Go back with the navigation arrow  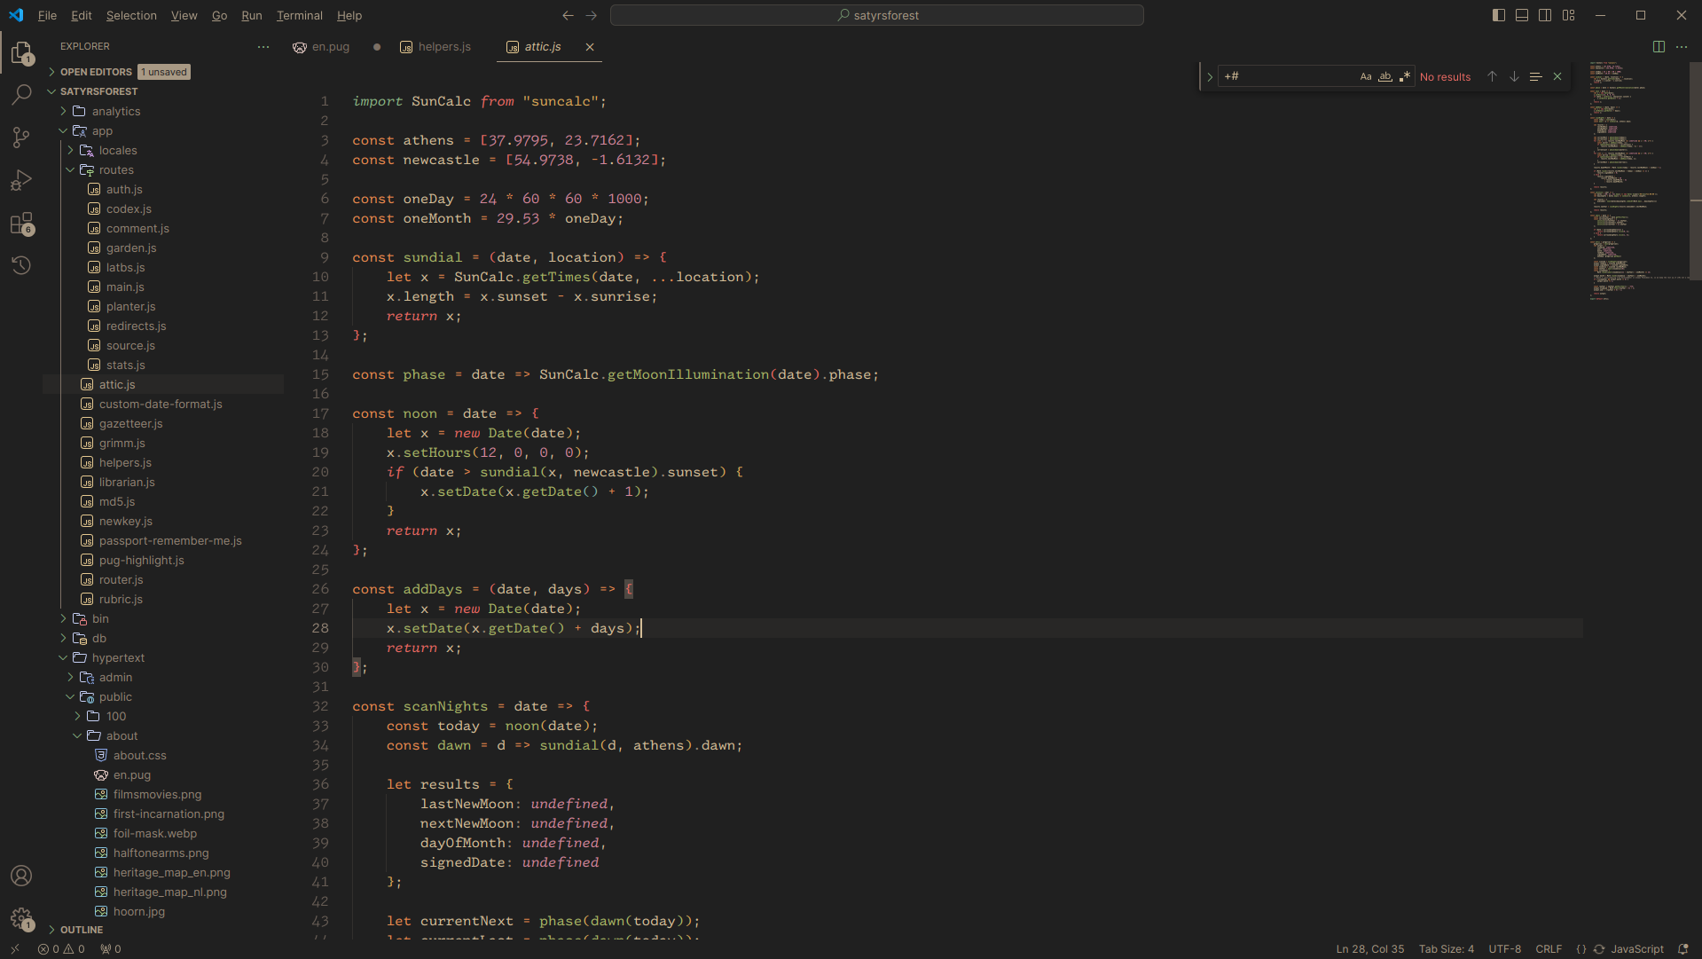click(568, 15)
